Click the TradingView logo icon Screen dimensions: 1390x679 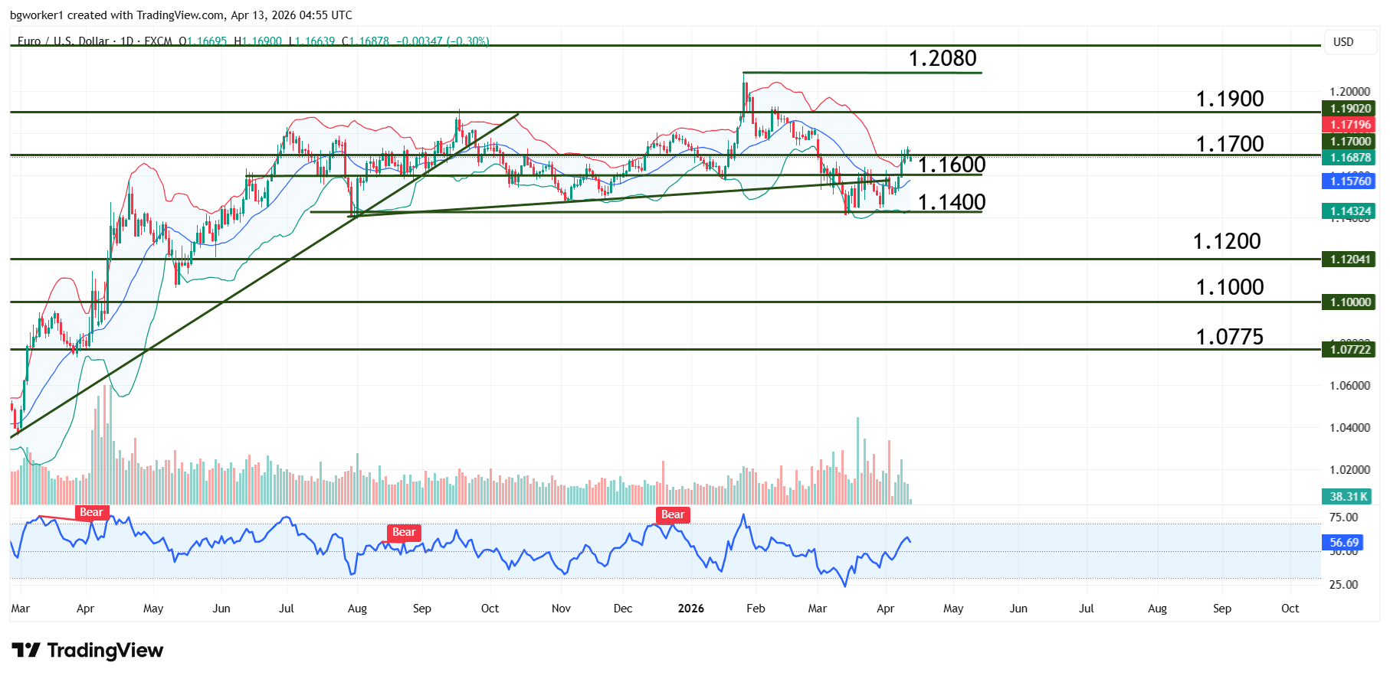pyautogui.click(x=26, y=651)
